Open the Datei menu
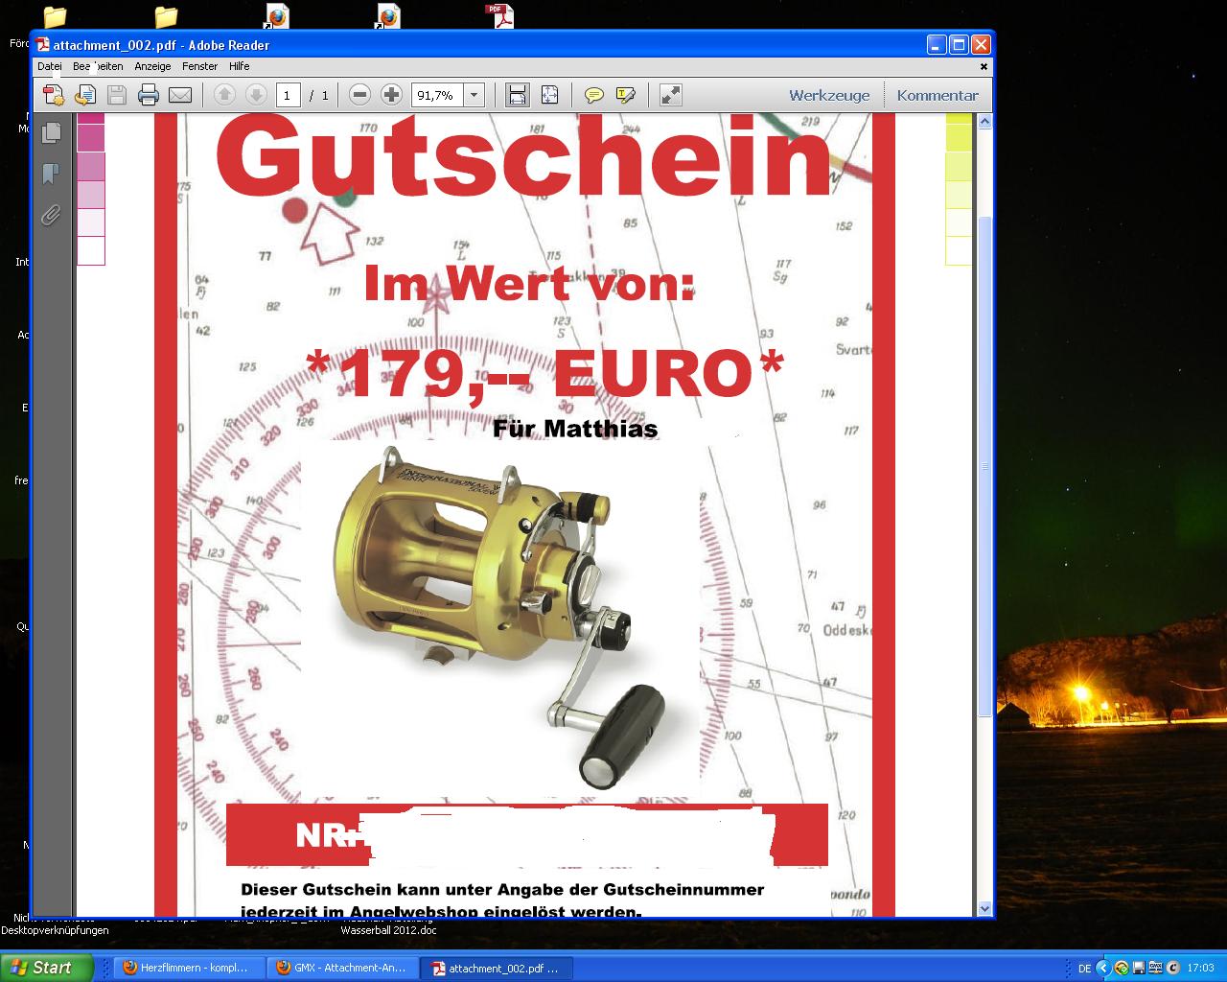Viewport: 1227px width, 982px height. pos(49,66)
